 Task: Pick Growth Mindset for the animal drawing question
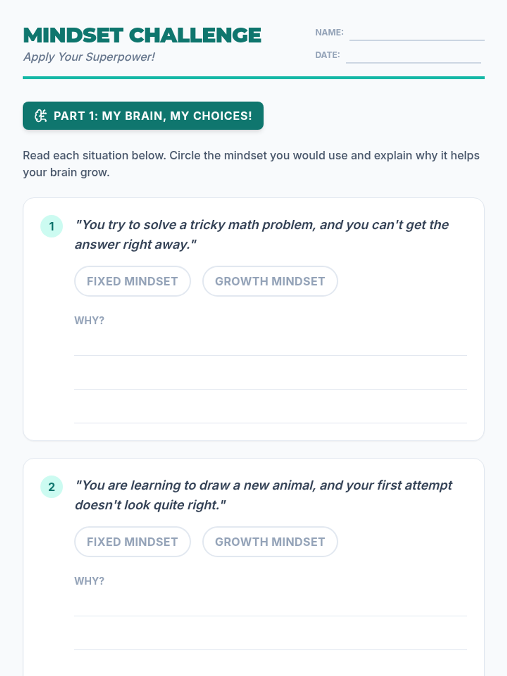270,542
